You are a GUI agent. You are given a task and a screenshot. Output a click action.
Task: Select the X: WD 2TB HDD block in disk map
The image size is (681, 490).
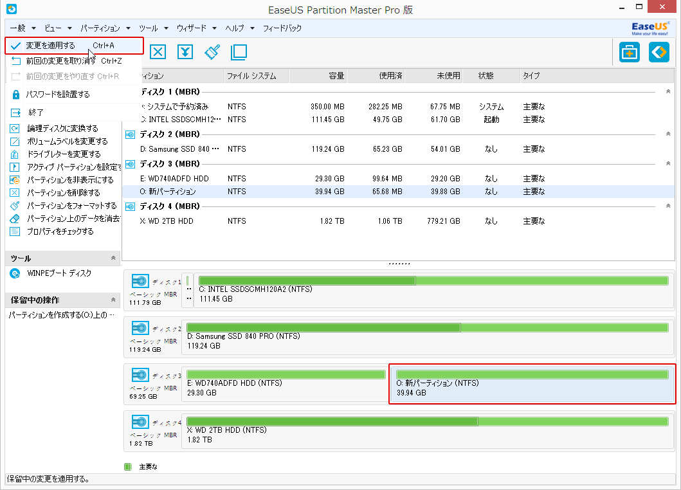click(x=428, y=431)
